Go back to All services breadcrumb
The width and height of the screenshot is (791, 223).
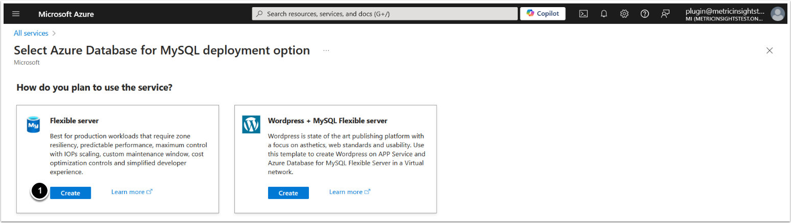click(31, 33)
